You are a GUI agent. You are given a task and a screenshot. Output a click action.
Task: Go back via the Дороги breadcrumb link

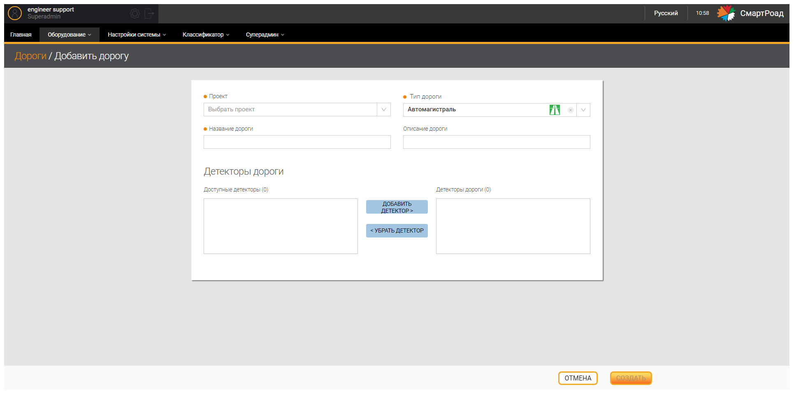tap(30, 56)
